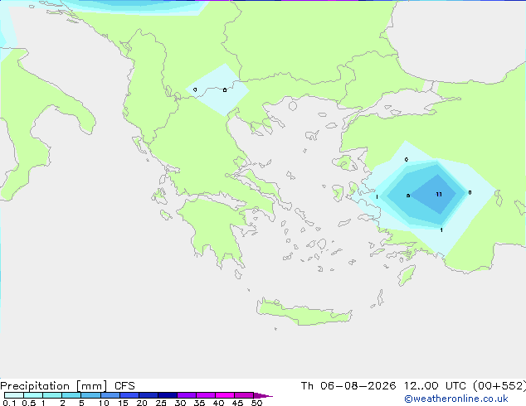Open the weatheronline.co.uk copyright link
The height and width of the screenshot is (406, 526).
pos(456,399)
